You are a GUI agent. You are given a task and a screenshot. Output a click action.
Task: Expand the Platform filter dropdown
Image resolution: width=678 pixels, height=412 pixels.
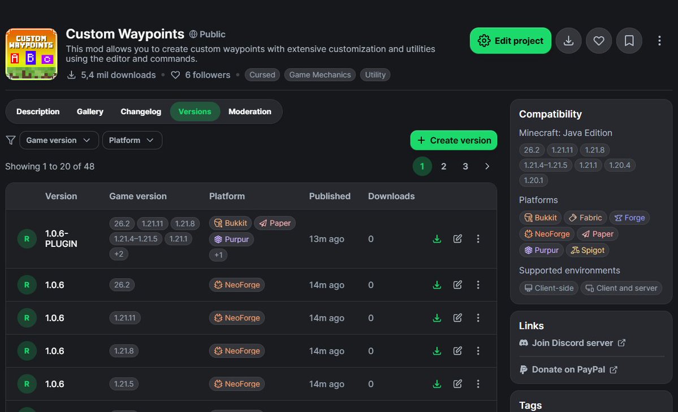132,140
